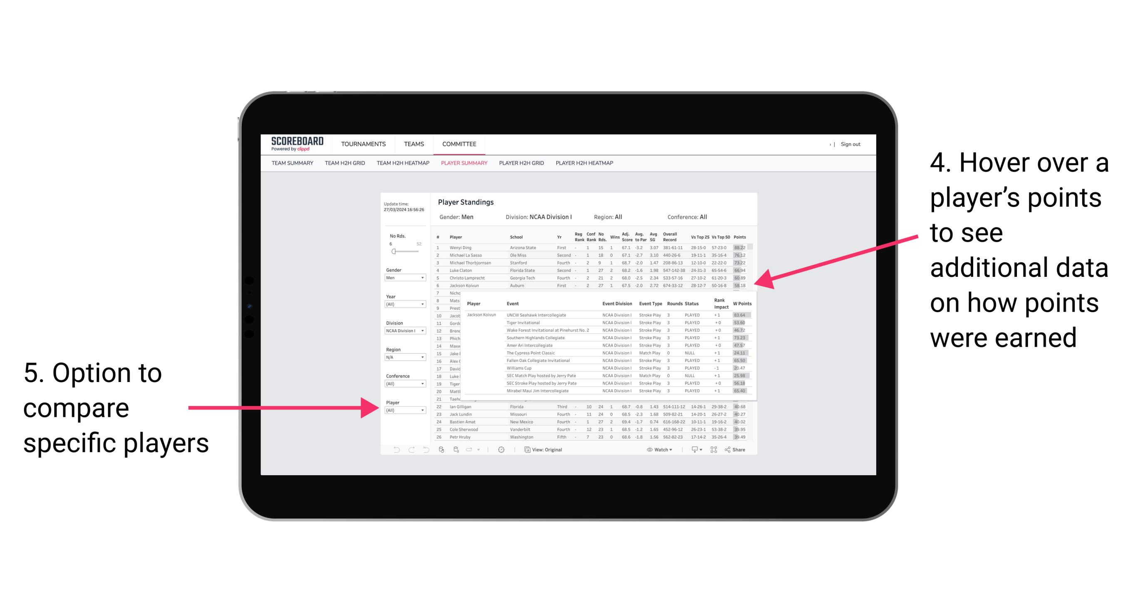Click the download/export icon on toolbar
The image size is (1133, 609).
tap(696, 449)
